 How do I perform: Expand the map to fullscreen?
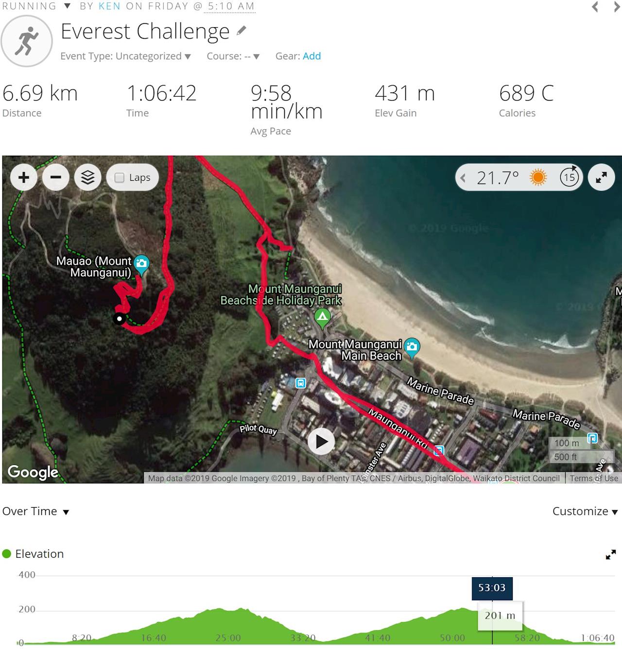tap(601, 177)
